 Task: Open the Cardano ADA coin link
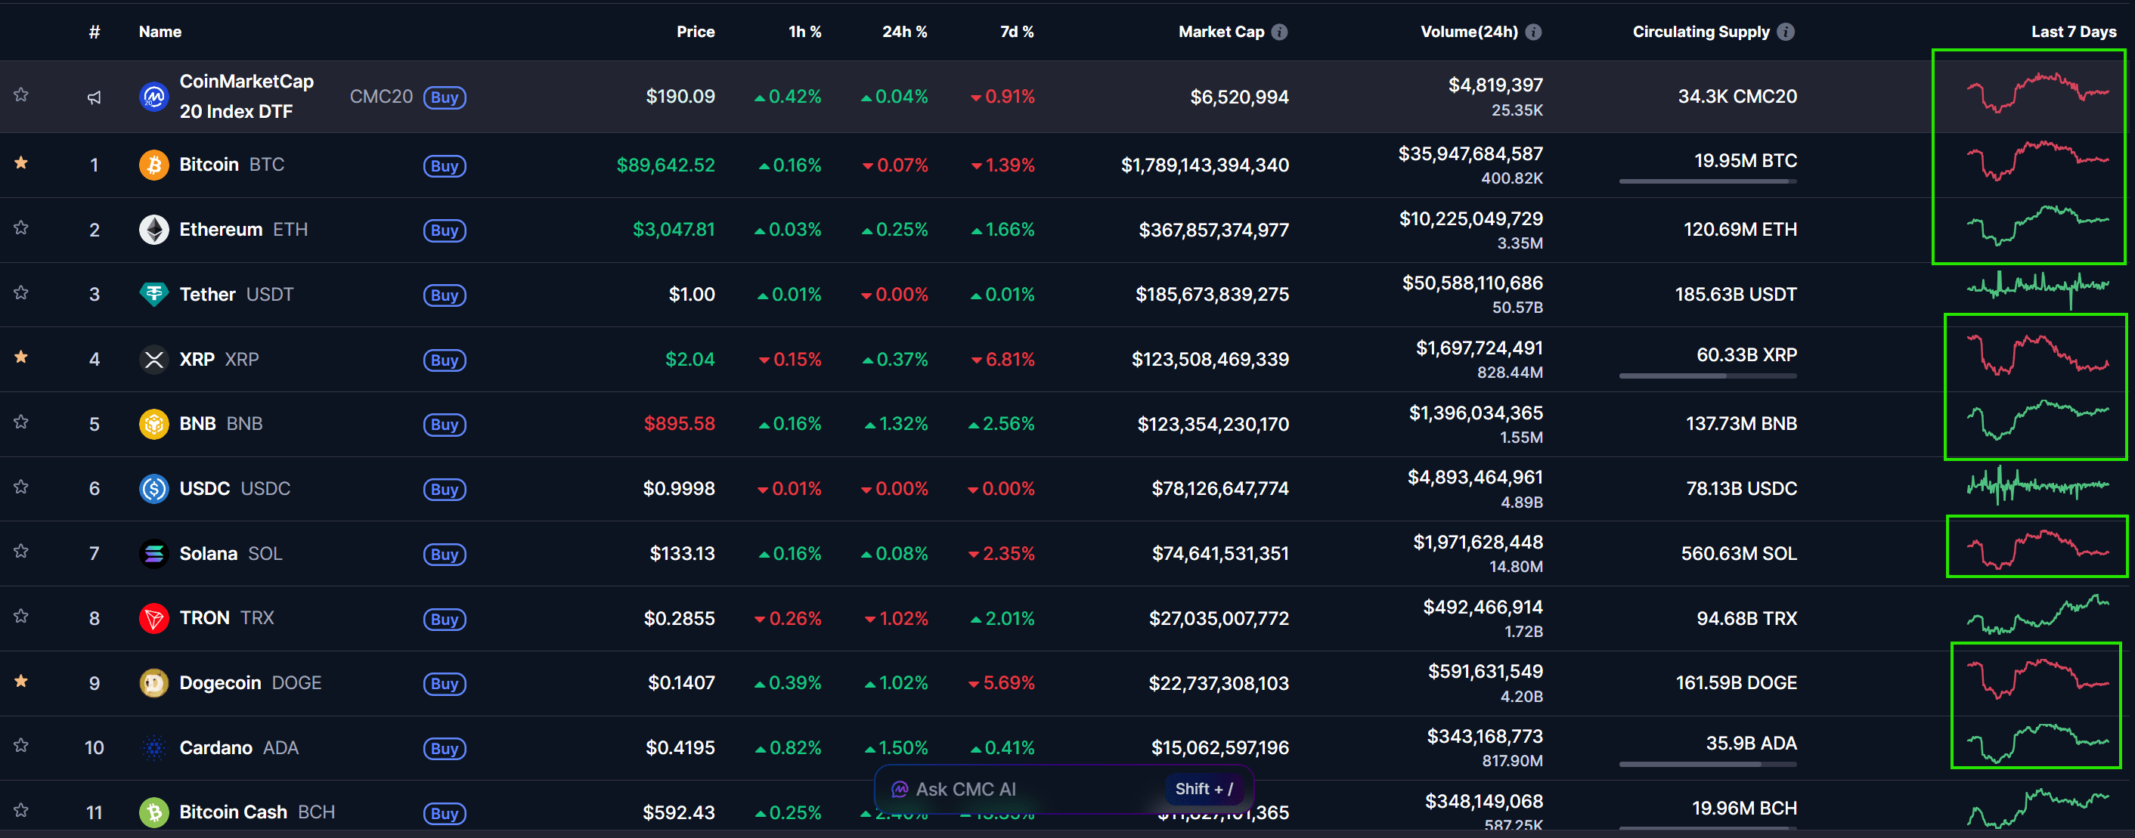coord(216,748)
